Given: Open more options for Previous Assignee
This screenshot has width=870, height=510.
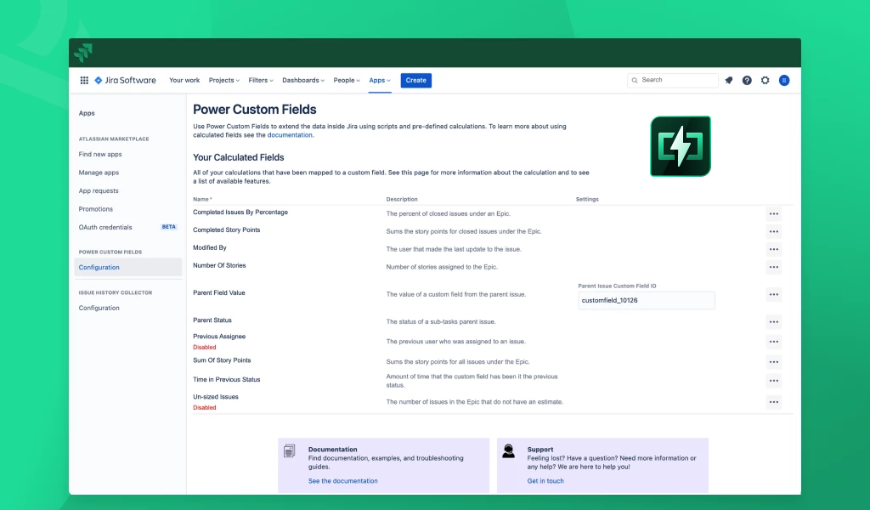Looking at the screenshot, I should [773, 342].
